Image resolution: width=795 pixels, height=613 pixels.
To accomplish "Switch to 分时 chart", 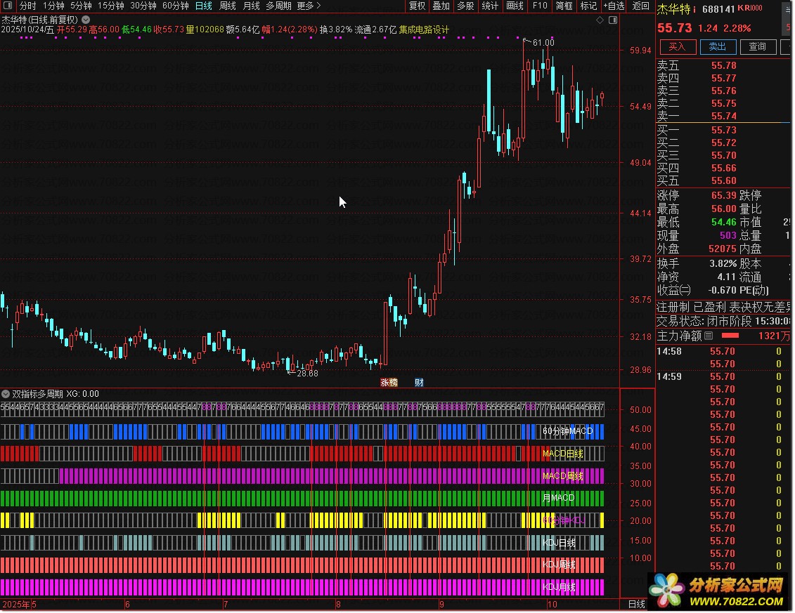I will pos(28,6).
